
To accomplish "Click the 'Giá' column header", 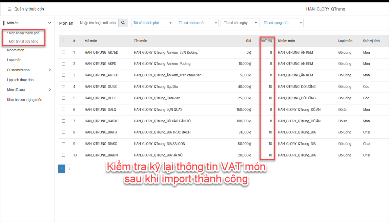I will [248, 41].
